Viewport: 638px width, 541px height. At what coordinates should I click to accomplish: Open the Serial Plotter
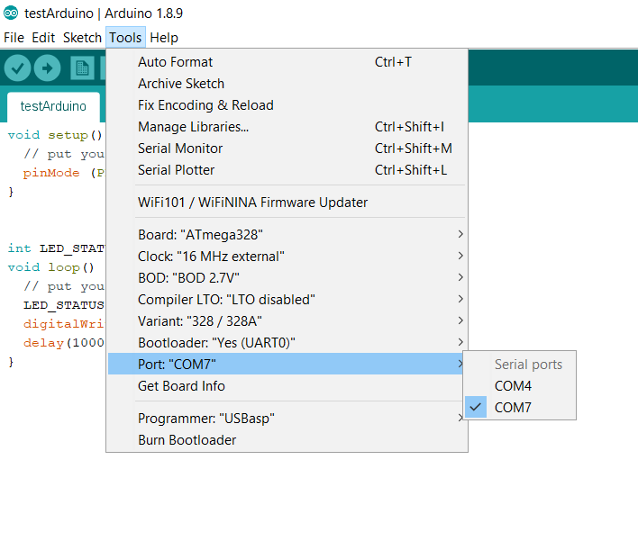[287, 169]
